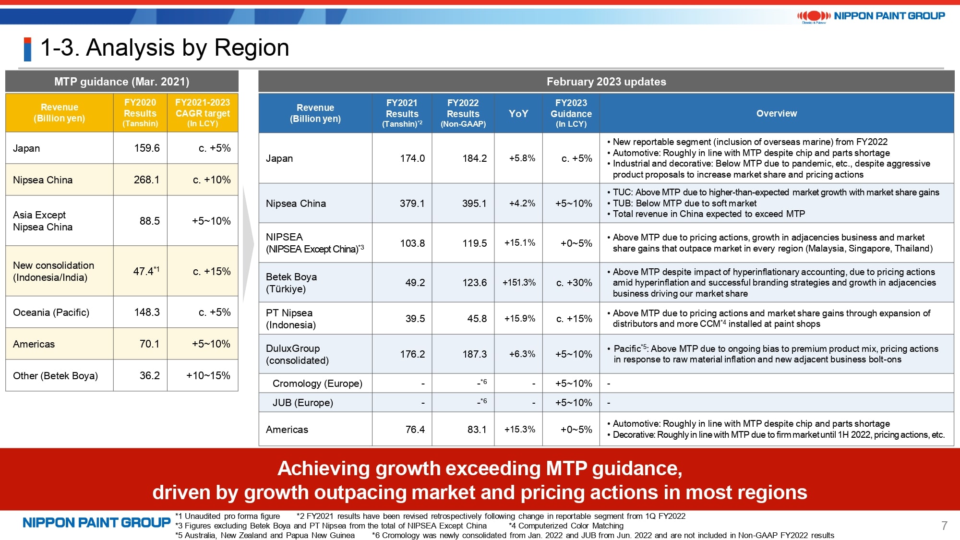Select 'Betek Boya (Türkiye)' row label
The image size is (960, 540).
point(291,283)
